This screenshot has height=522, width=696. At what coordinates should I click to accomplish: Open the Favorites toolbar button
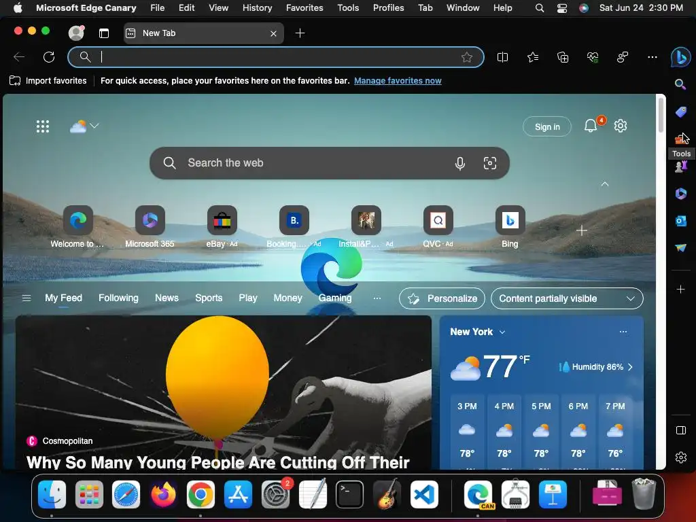(x=533, y=57)
